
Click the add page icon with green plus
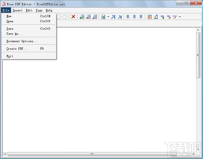point(82,17)
